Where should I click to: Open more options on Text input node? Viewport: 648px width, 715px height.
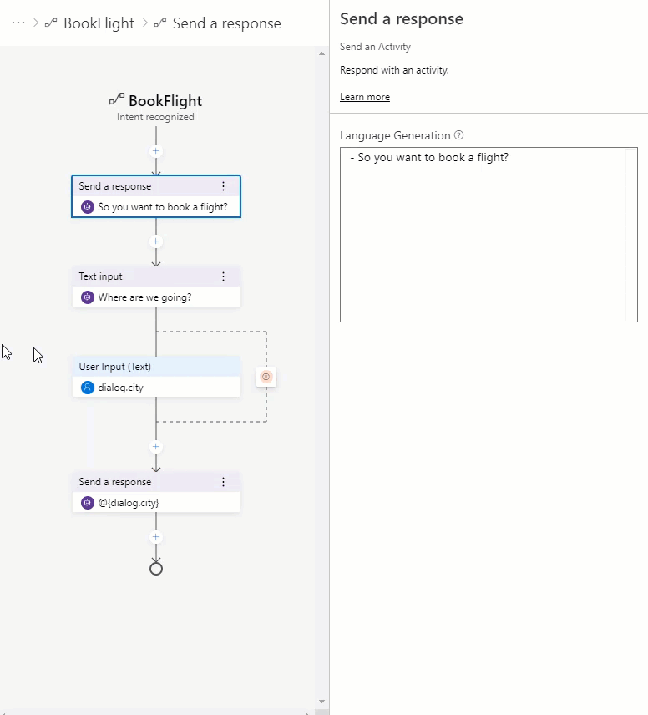223,276
